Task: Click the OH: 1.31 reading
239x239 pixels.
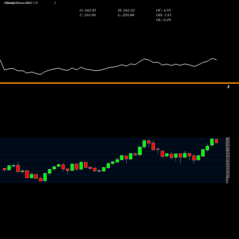Action: 163,15
